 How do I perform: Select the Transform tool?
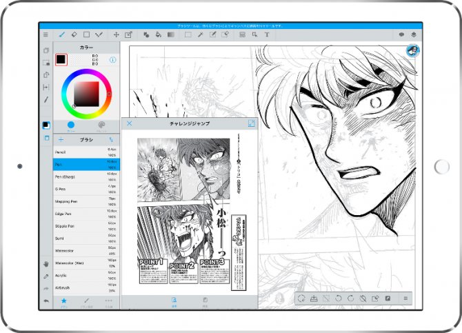128,34
